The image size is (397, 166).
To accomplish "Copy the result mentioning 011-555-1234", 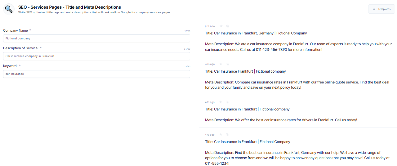I will coord(227,135).
